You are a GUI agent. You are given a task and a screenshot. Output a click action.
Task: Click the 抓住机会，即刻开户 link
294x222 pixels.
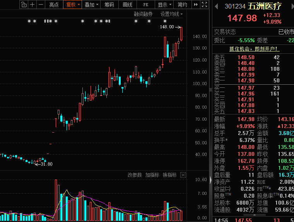[x=254, y=49]
